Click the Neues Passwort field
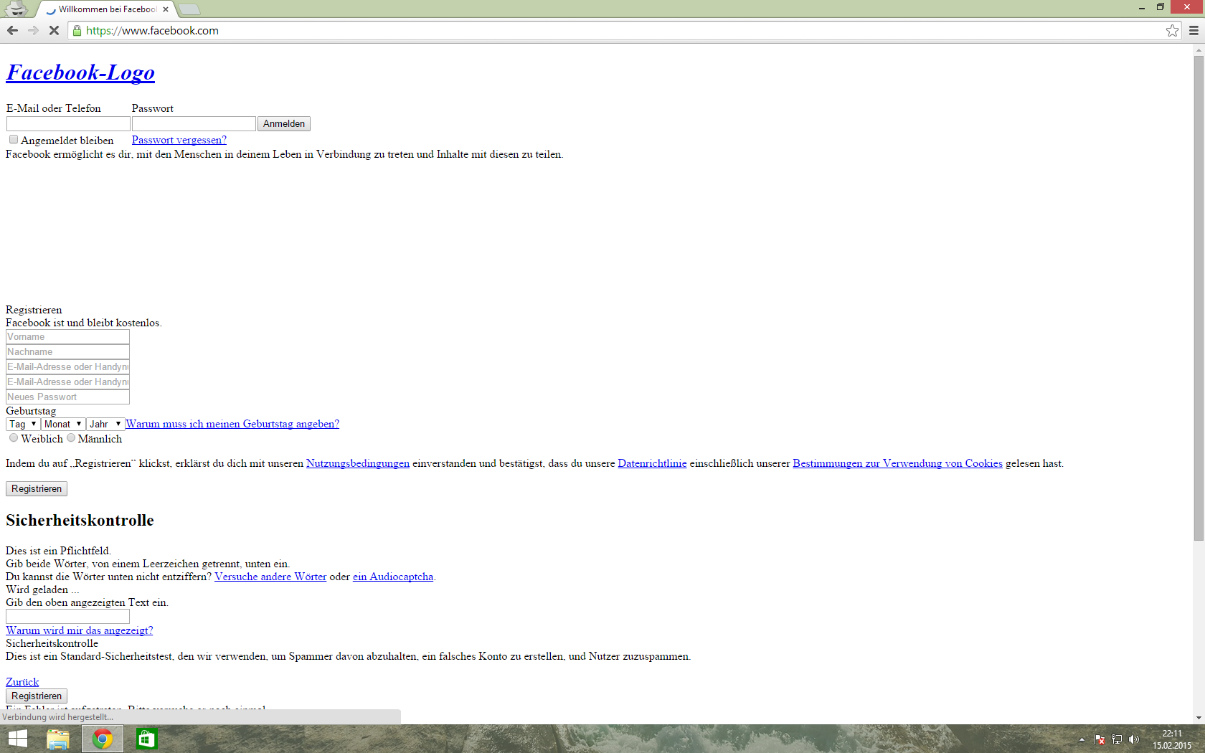 point(67,397)
